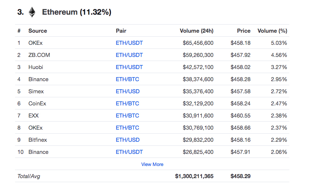Image resolution: width=322 pixels, height=195 pixels.
Task: Open the ETH/USDT pair link for ZB.COM
Action: point(129,55)
